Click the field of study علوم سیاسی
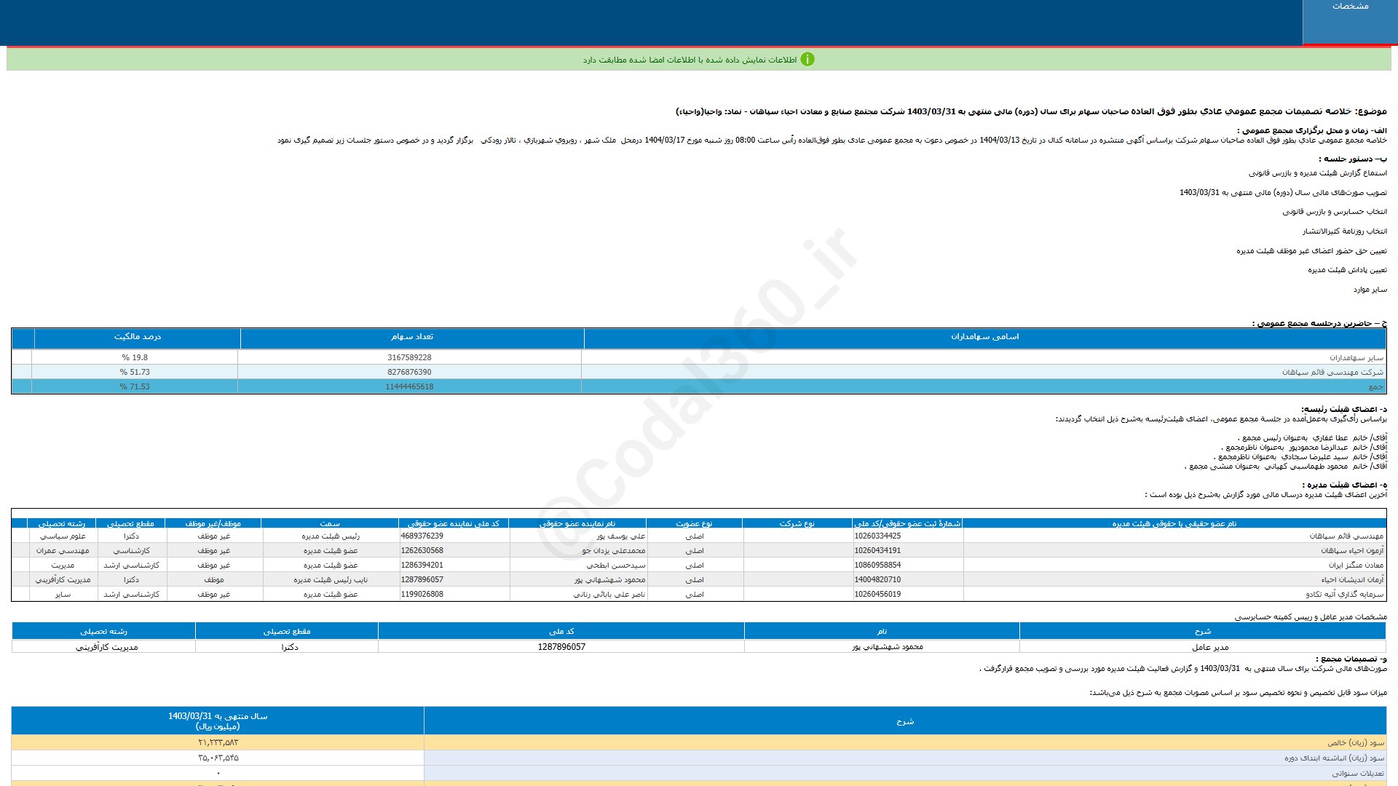Image resolution: width=1398 pixels, height=786 pixels. tap(63, 536)
